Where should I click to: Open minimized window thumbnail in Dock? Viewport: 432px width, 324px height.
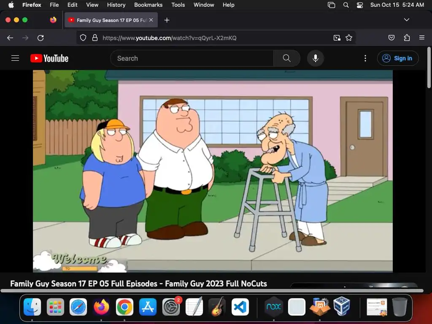coord(377,307)
